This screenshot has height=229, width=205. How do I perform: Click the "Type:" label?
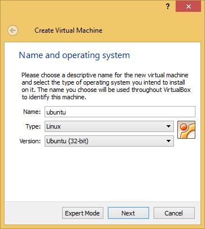[x=33, y=126]
